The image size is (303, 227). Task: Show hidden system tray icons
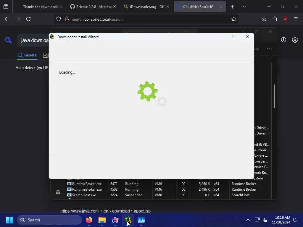click(248, 220)
